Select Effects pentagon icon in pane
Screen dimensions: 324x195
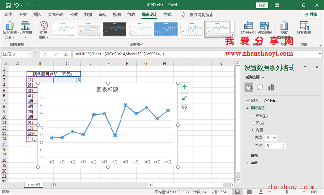point(260,87)
